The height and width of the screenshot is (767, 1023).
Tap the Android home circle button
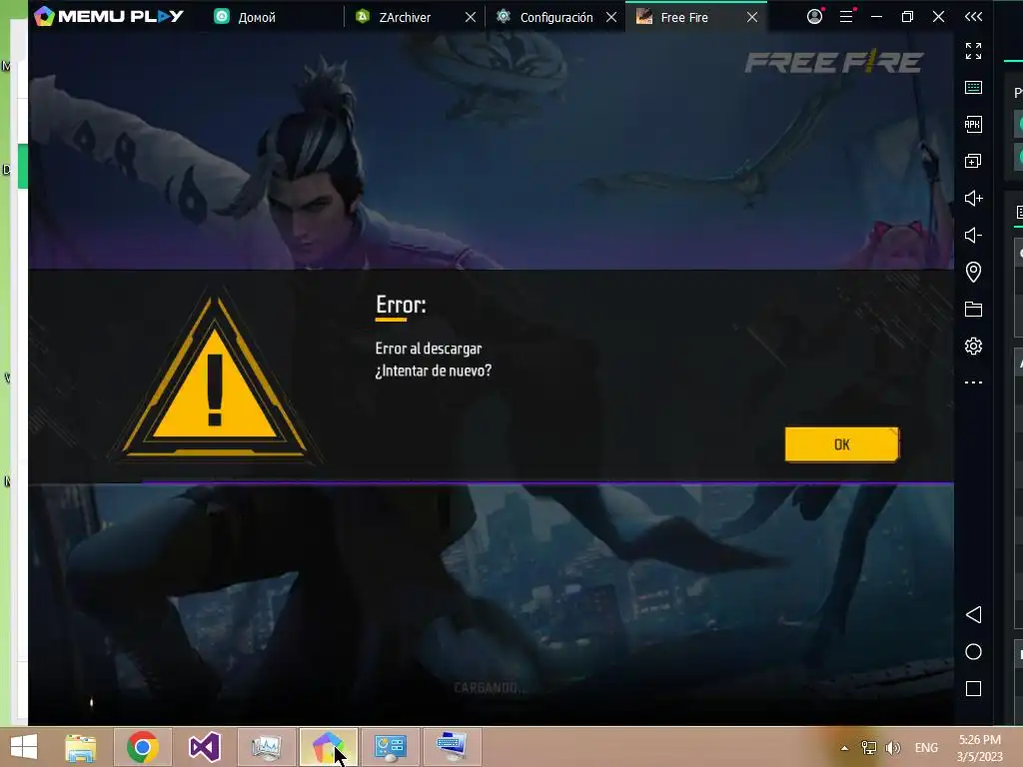[973, 651]
